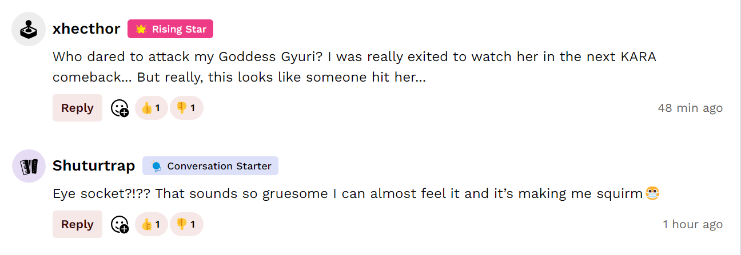Image resolution: width=741 pixels, height=255 pixels.
Task: Click the masked face emoji in Shuturtrap's comment
Action: tap(652, 193)
